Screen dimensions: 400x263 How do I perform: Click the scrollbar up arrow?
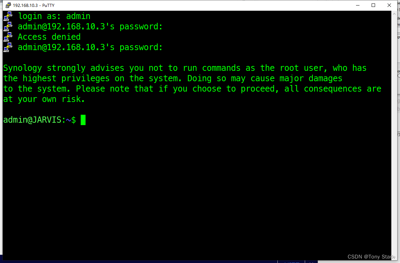click(394, 14)
